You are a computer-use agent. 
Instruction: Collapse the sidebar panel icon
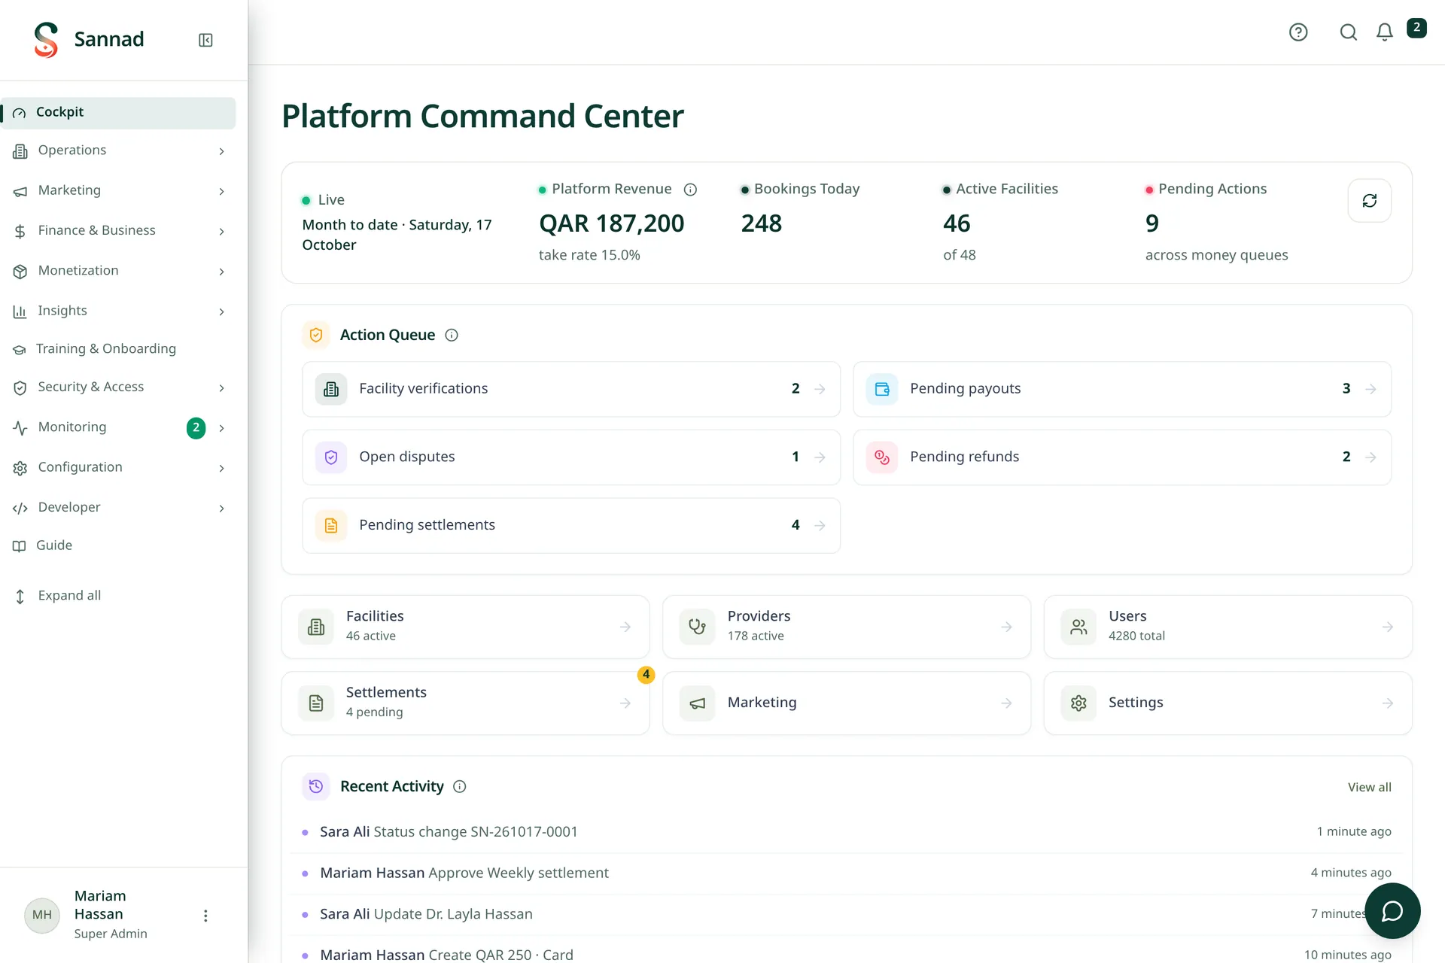coord(205,40)
